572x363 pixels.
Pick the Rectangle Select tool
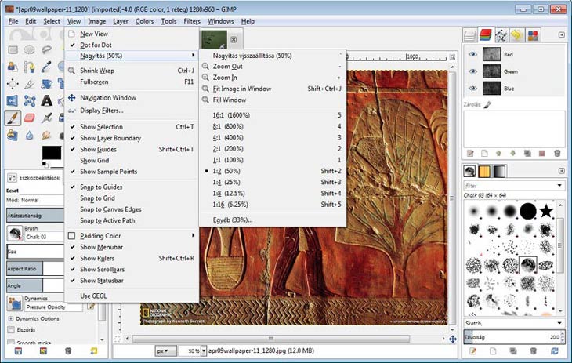[x=13, y=50]
